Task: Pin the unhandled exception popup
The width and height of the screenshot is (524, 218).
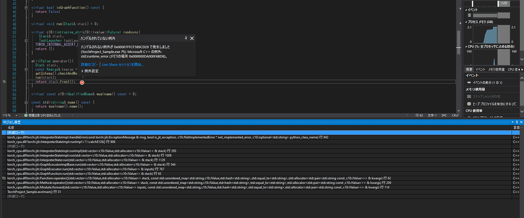Action: (x=186, y=38)
